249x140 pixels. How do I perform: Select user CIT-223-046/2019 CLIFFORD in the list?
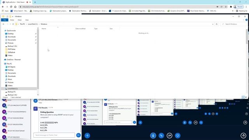[x=16, y=105]
